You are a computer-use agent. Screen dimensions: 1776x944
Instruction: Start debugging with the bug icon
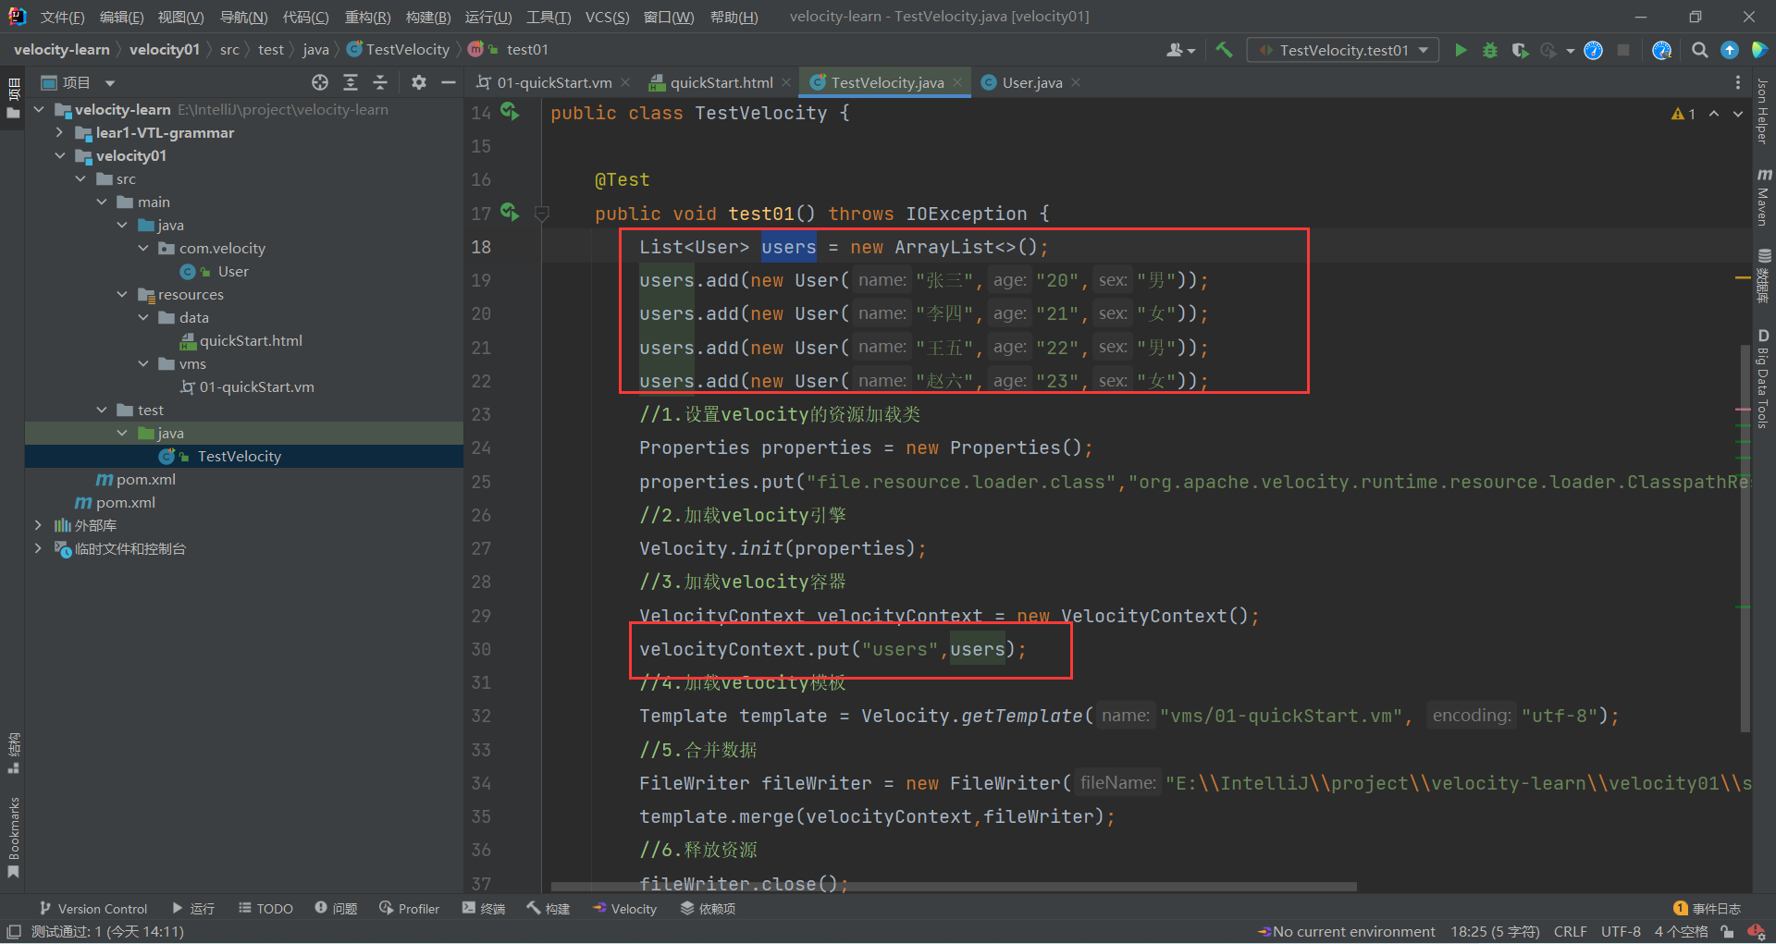pyautogui.click(x=1489, y=50)
